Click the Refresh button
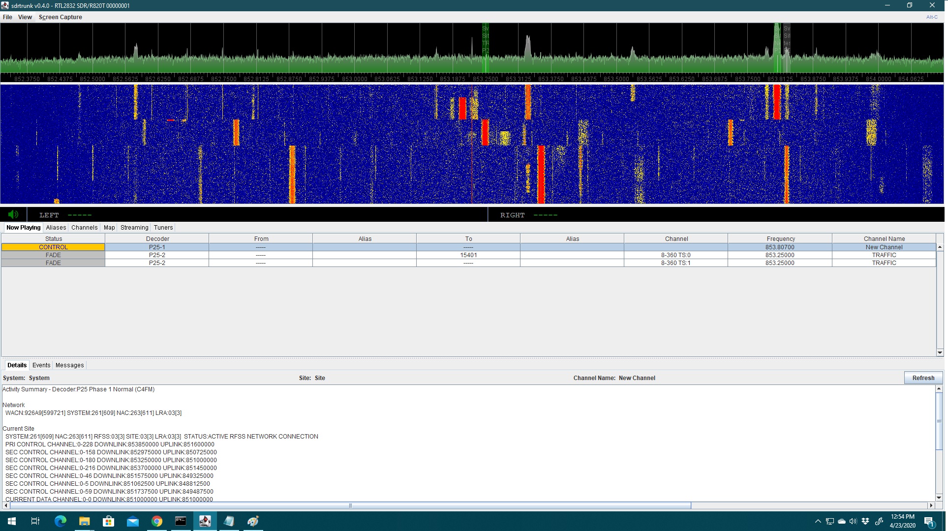 (923, 378)
